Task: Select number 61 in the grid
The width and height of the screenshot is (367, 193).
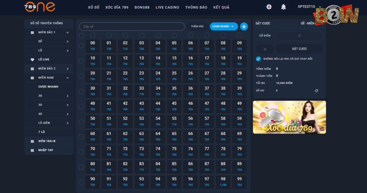Action: pos(109,136)
